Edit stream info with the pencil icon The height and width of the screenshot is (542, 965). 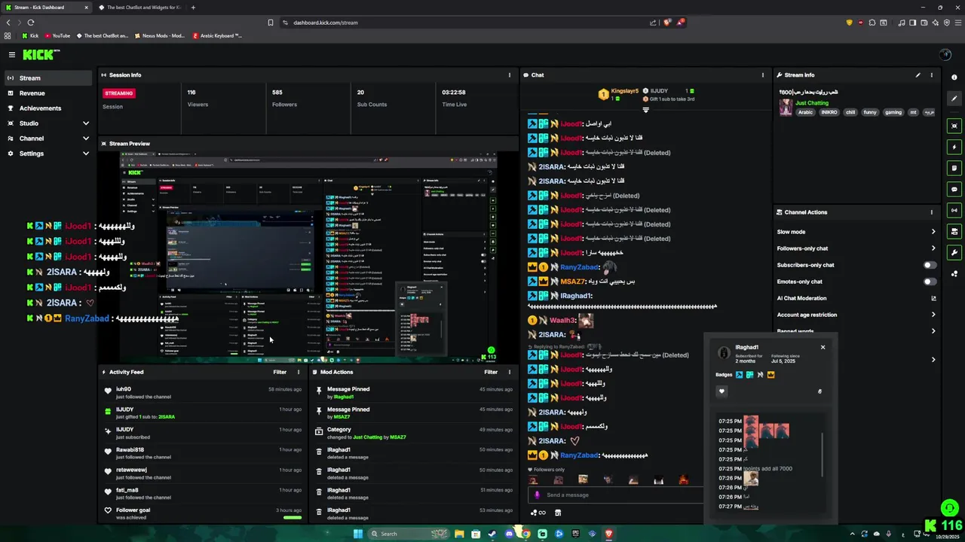918,75
